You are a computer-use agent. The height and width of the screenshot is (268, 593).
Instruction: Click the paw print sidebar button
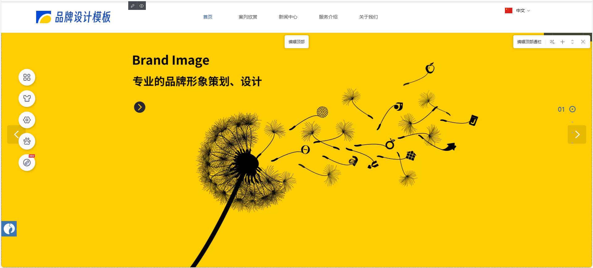coord(27,141)
